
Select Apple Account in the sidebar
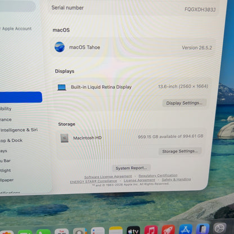coord(16,29)
